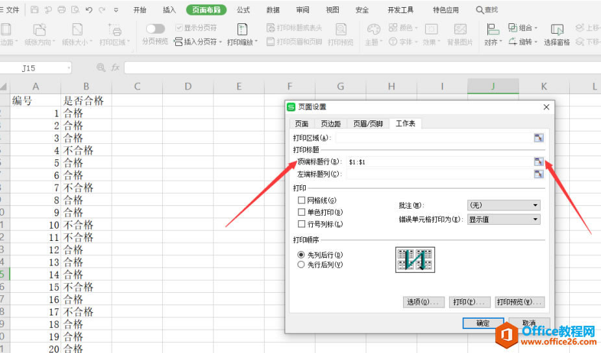This screenshot has width=601, height=353.
Task: Open the 批注 dropdown showing (无)
Action: click(504, 205)
